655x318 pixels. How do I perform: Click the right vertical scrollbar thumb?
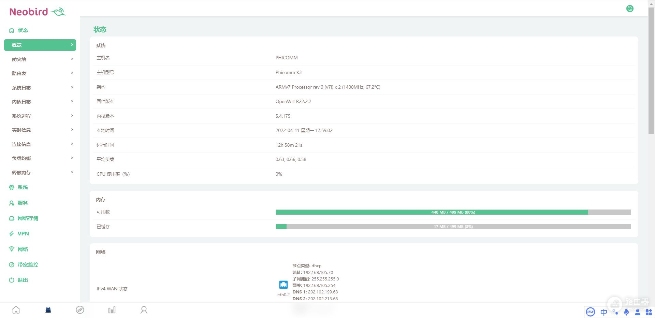pos(651,70)
